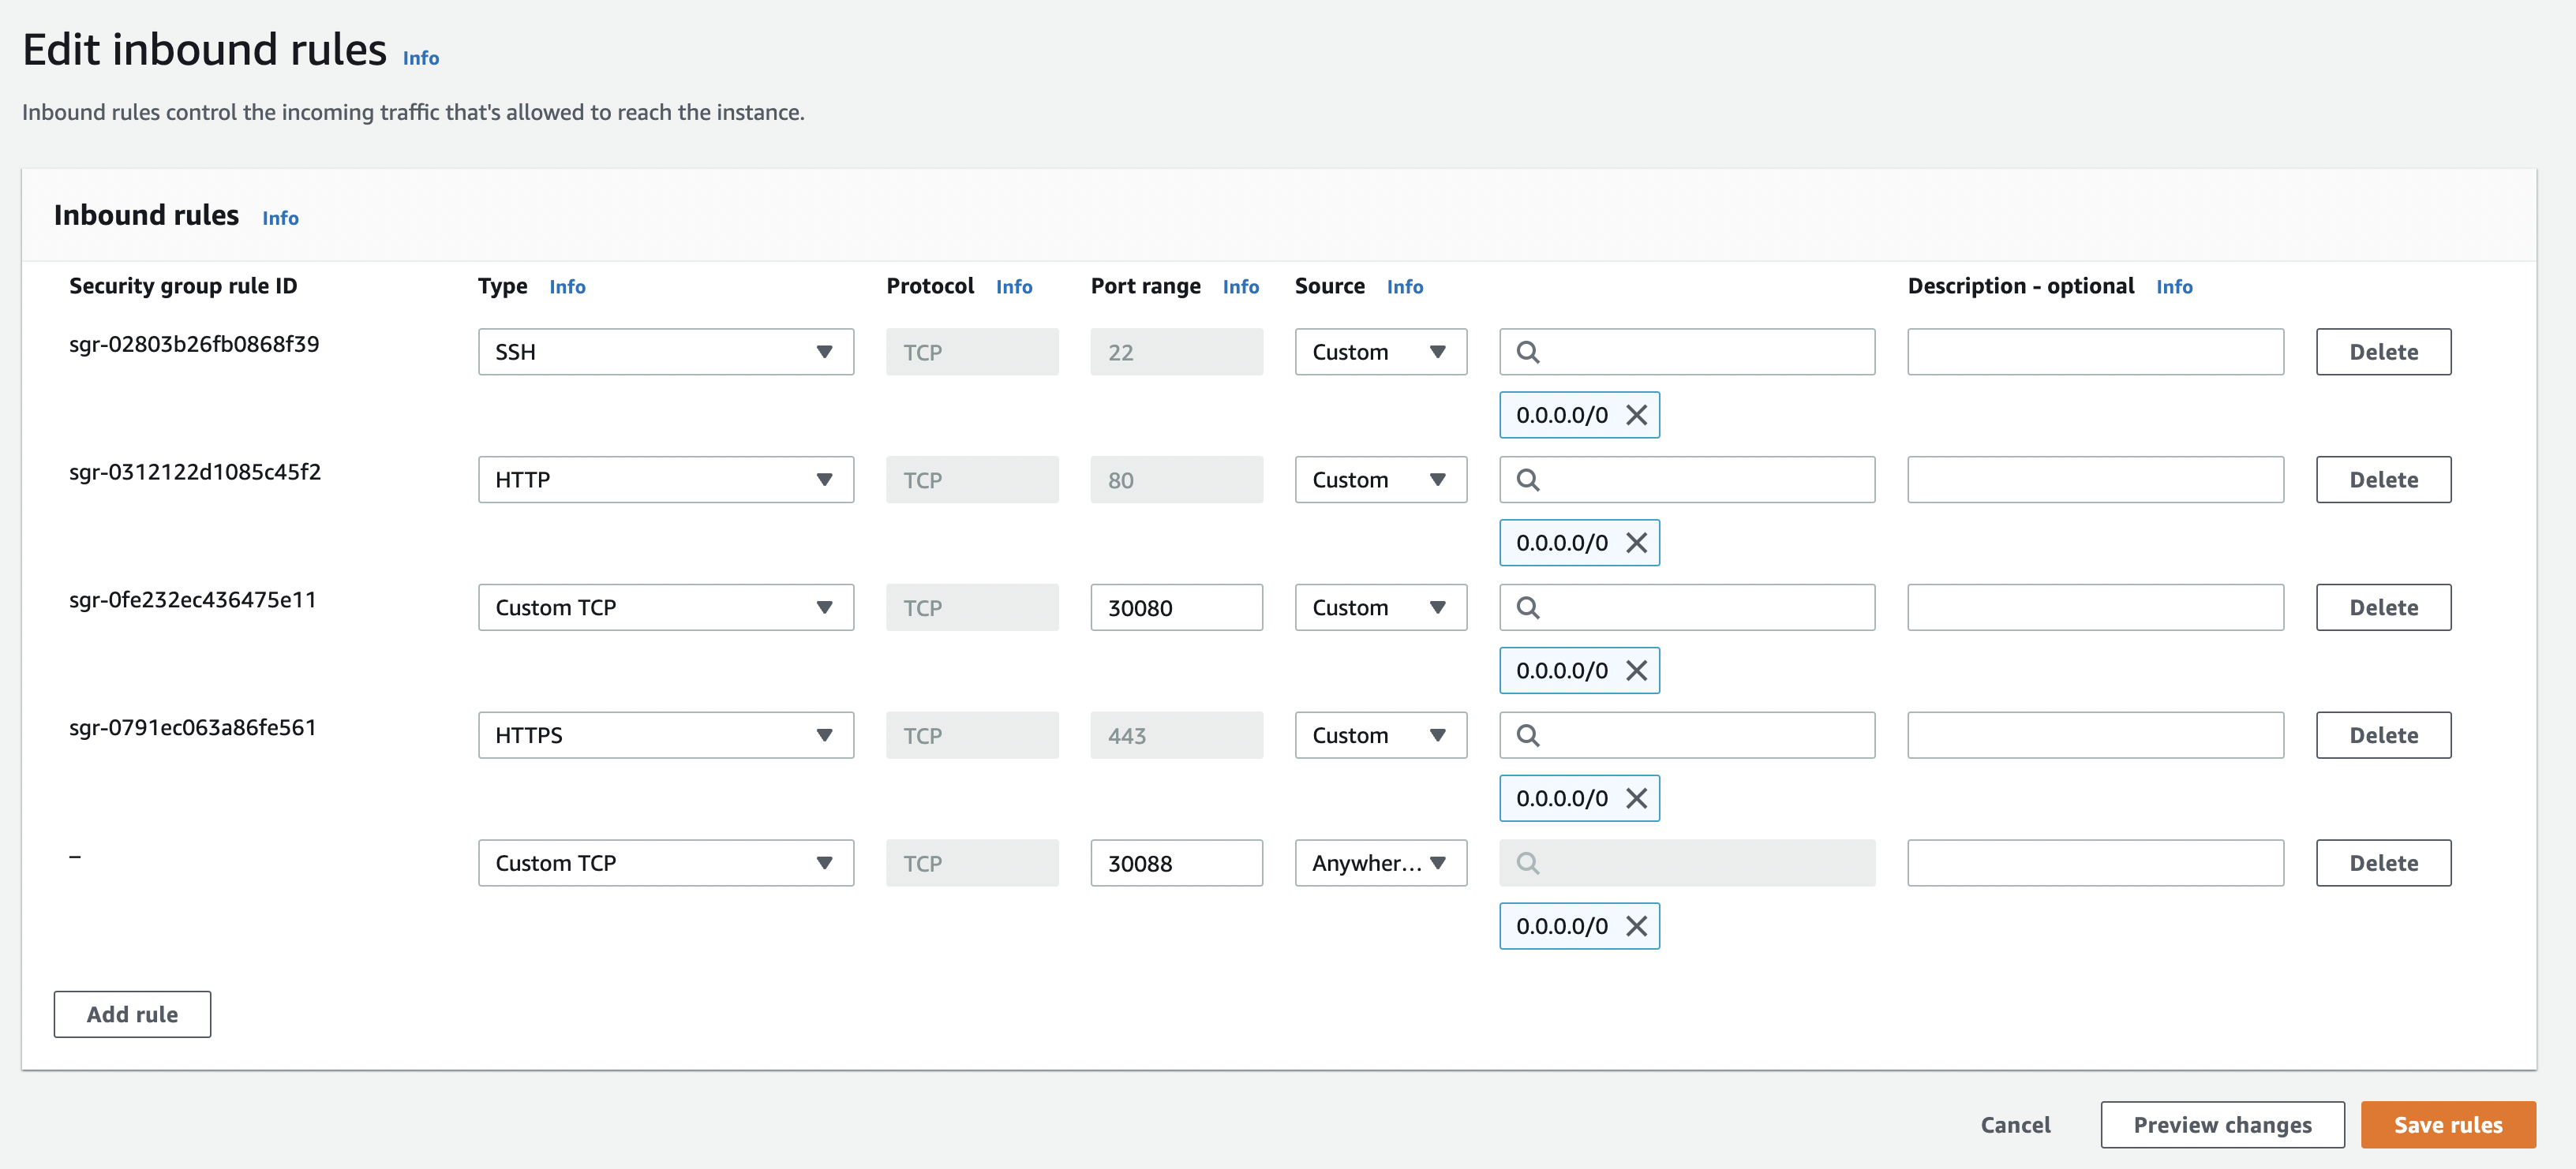Click search icon in HTTPS source field
Viewport: 2576px width, 1169px height.
[x=1527, y=735]
